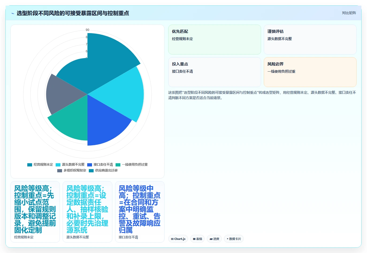Select the card captioned 源头数据不完整 below chart
The image size is (367, 253).
(87, 212)
